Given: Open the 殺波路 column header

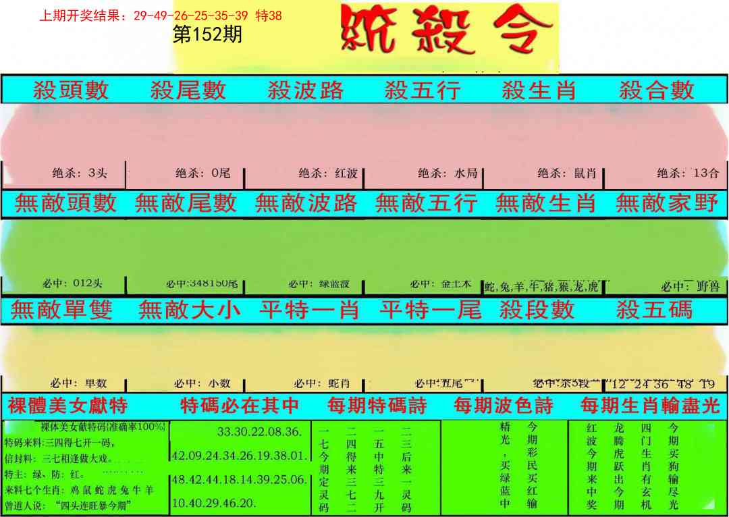Looking at the screenshot, I should point(305,90).
